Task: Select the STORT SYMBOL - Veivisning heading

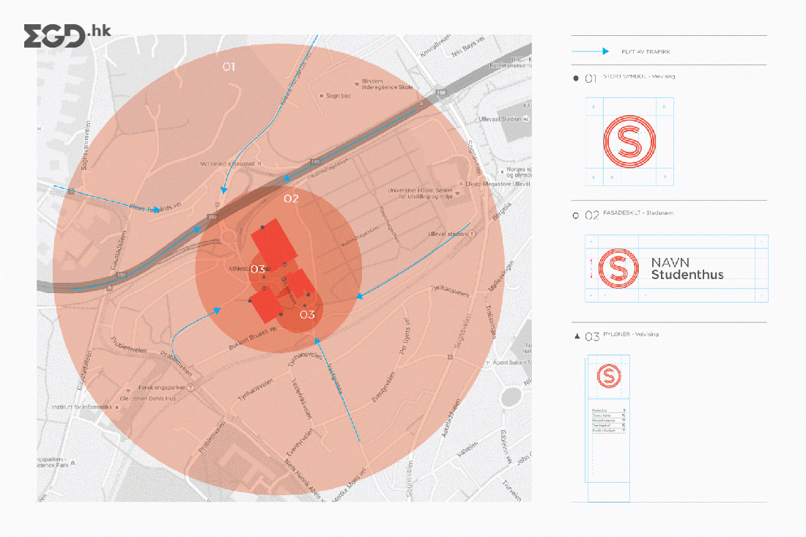Action: (x=639, y=76)
